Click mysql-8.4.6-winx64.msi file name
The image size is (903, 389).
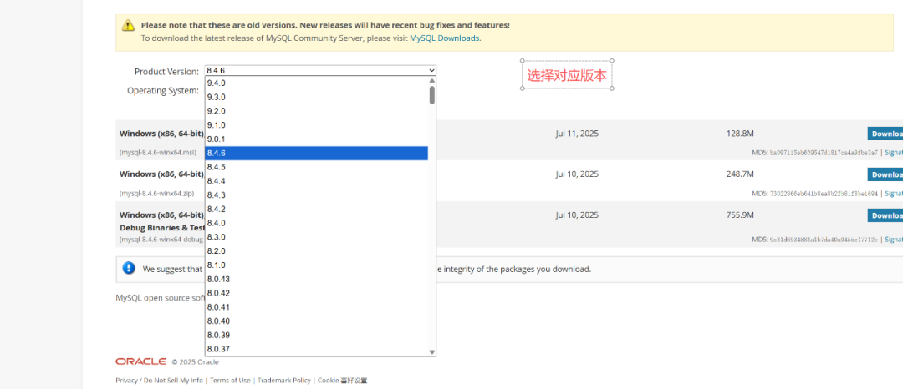pyautogui.click(x=158, y=153)
